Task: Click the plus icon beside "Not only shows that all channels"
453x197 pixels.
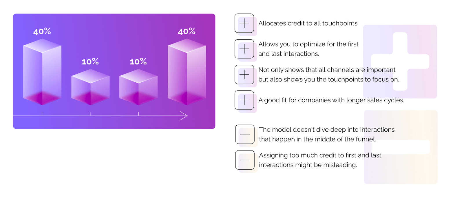Action: tap(244, 75)
